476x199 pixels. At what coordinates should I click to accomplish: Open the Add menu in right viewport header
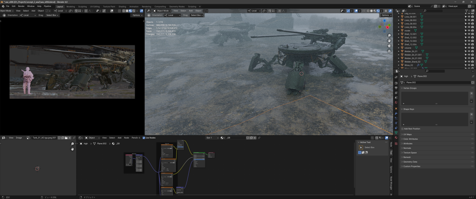[191, 10]
